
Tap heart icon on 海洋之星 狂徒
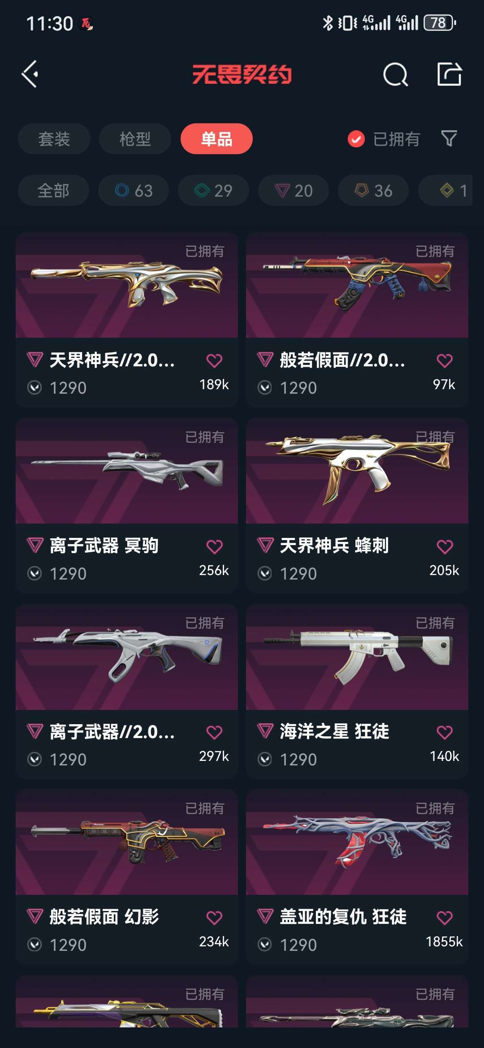(x=445, y=732)
